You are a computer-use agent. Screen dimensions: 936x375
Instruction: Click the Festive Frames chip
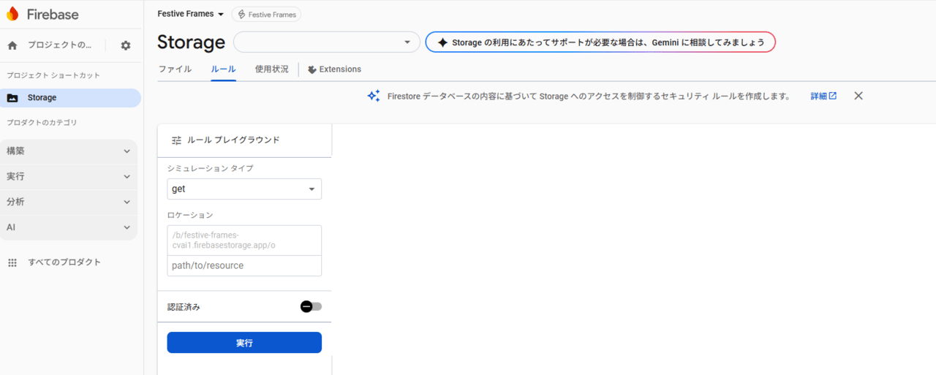(266, 15)
